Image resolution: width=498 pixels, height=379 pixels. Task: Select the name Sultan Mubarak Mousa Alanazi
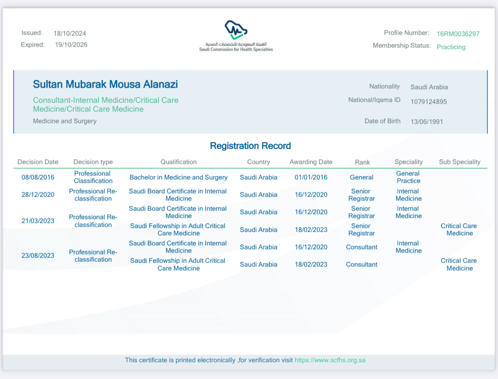(105, 84)
